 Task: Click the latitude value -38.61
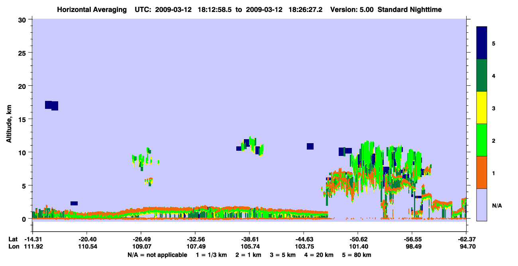[x=249, y=239]
